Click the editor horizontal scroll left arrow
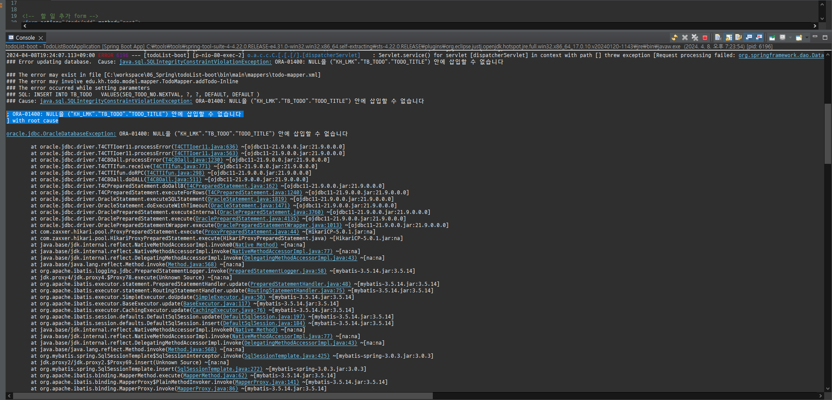Screen dimensions: 832x400 (x=25, y=26)
